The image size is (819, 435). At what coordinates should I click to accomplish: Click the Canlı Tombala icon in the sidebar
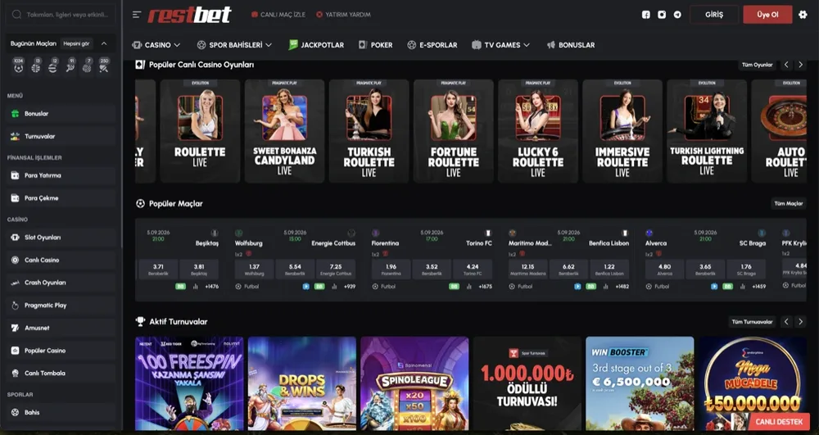[x=15, y=374]
